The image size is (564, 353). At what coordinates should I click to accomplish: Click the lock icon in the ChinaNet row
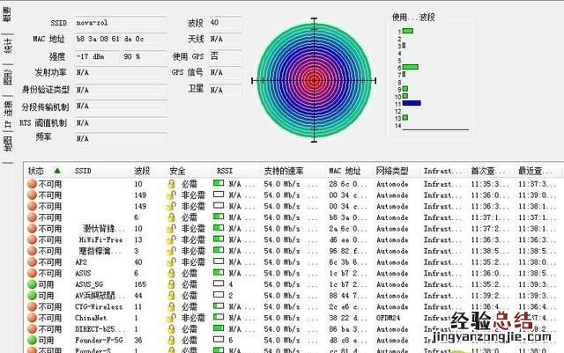tap(173, 318)
